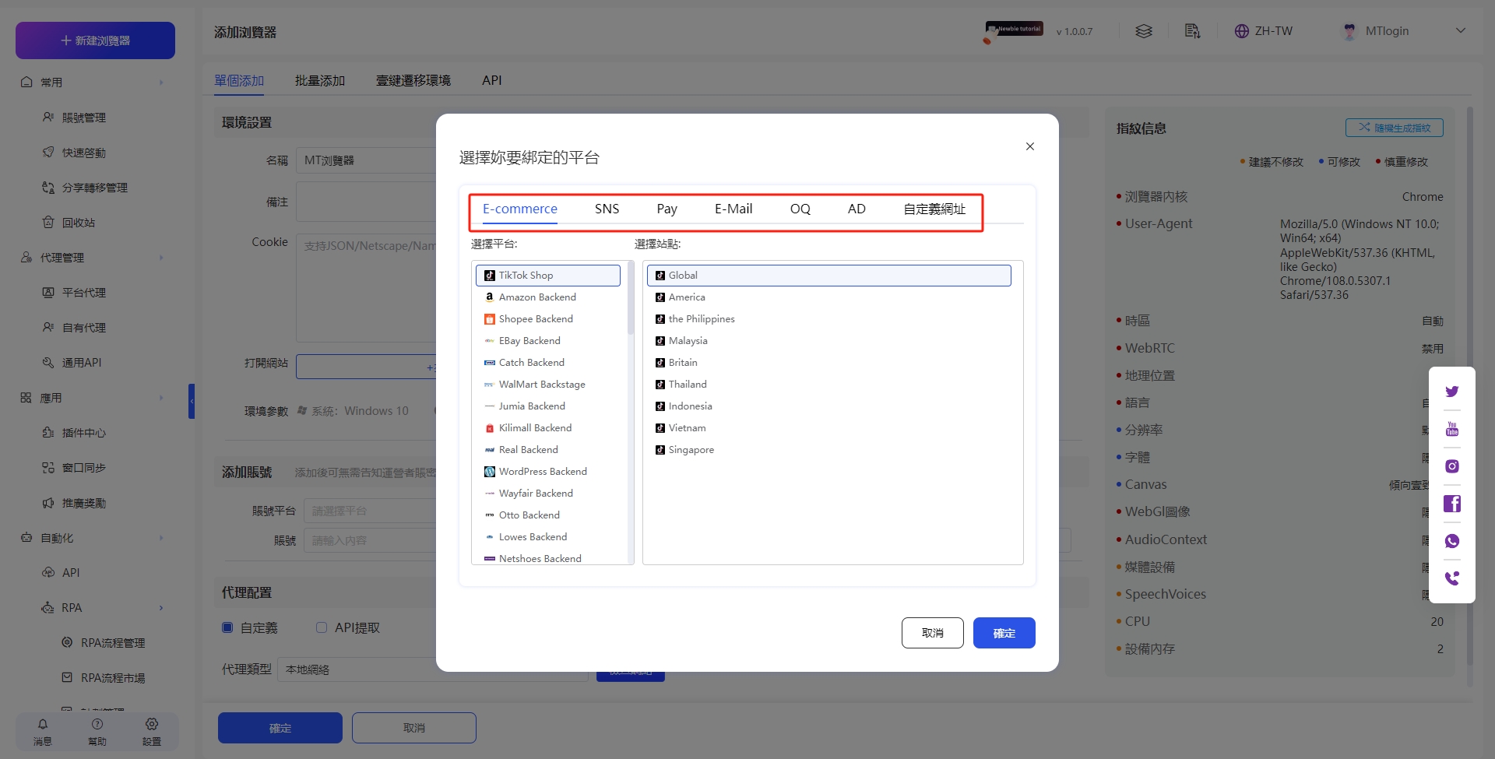Click 取消 button in platform dialog
The image size is (1495, 759).
932,633
